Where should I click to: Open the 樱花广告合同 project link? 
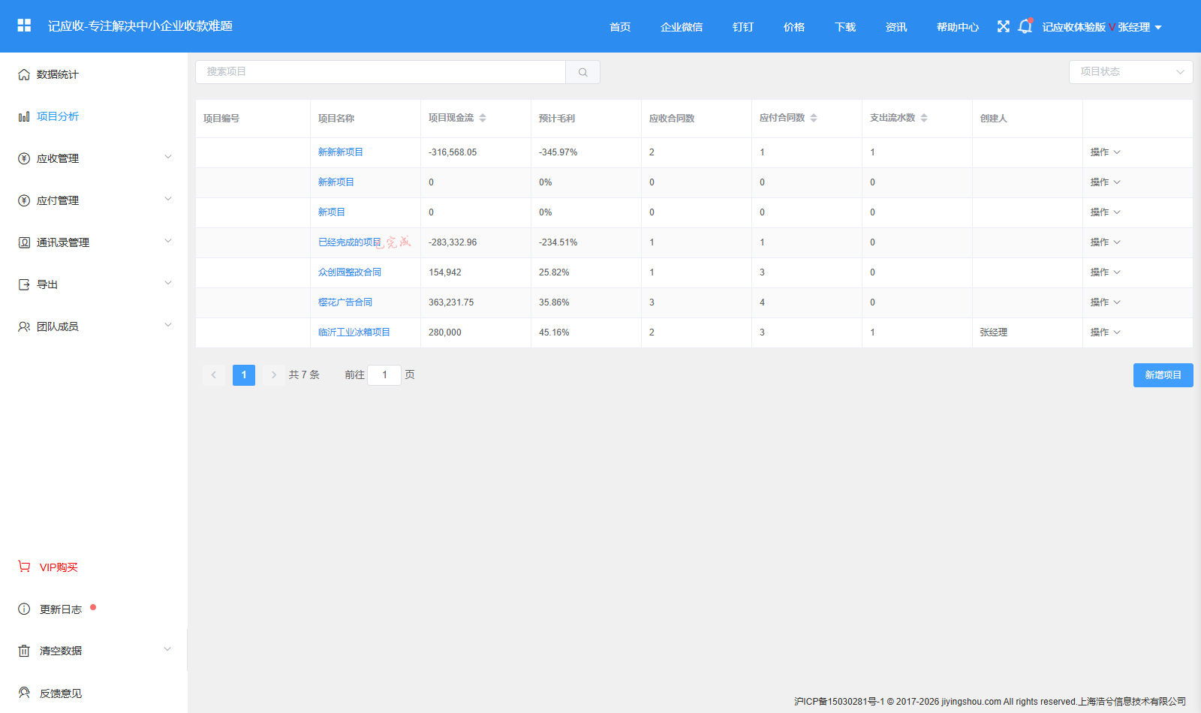[x=345, y=302]
